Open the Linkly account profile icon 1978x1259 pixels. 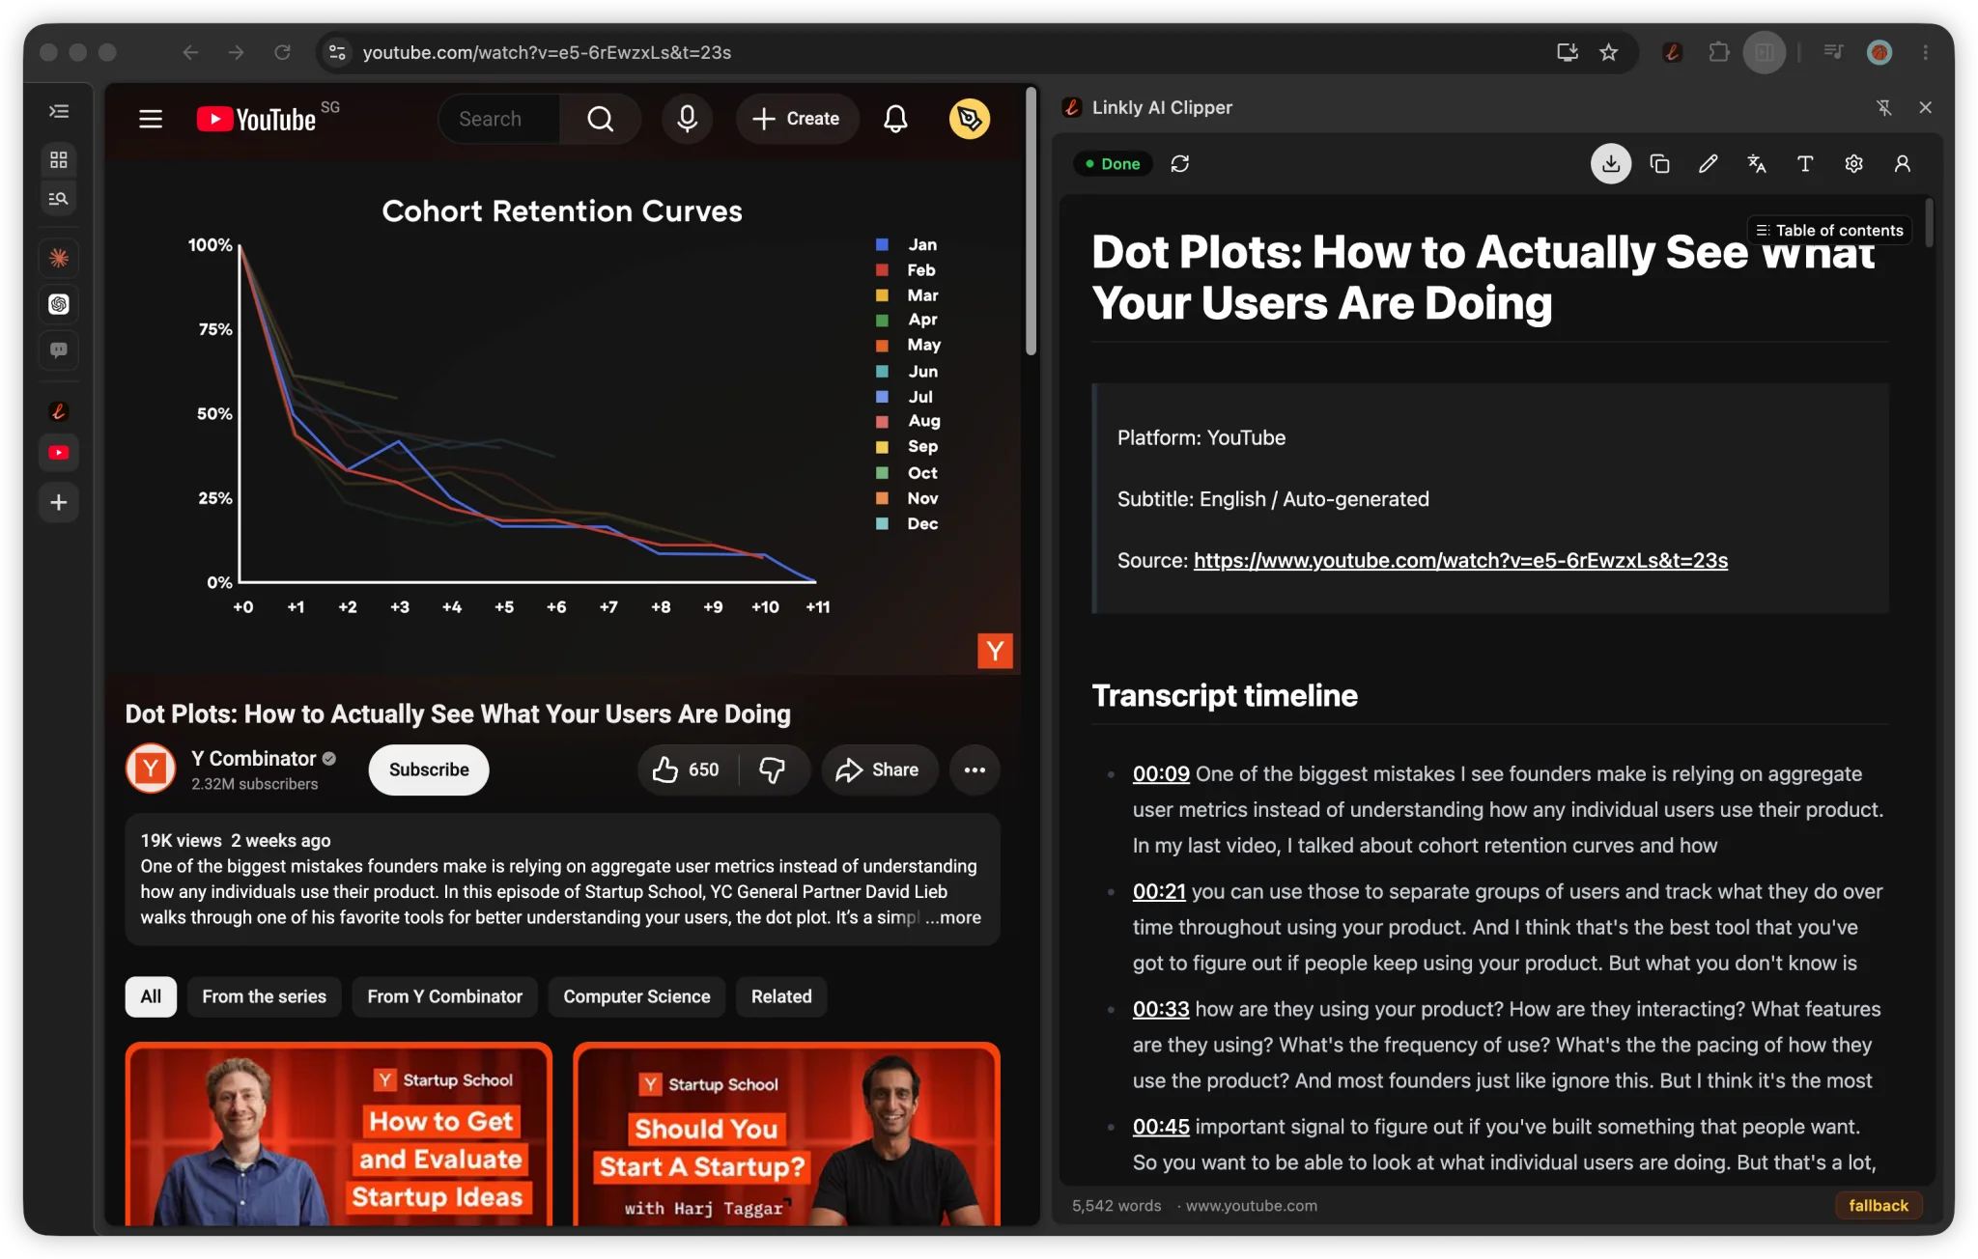click(x=1903, y=164)
